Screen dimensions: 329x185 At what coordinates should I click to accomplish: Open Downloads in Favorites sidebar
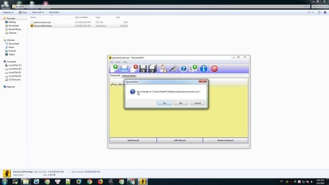pos(14,26)
